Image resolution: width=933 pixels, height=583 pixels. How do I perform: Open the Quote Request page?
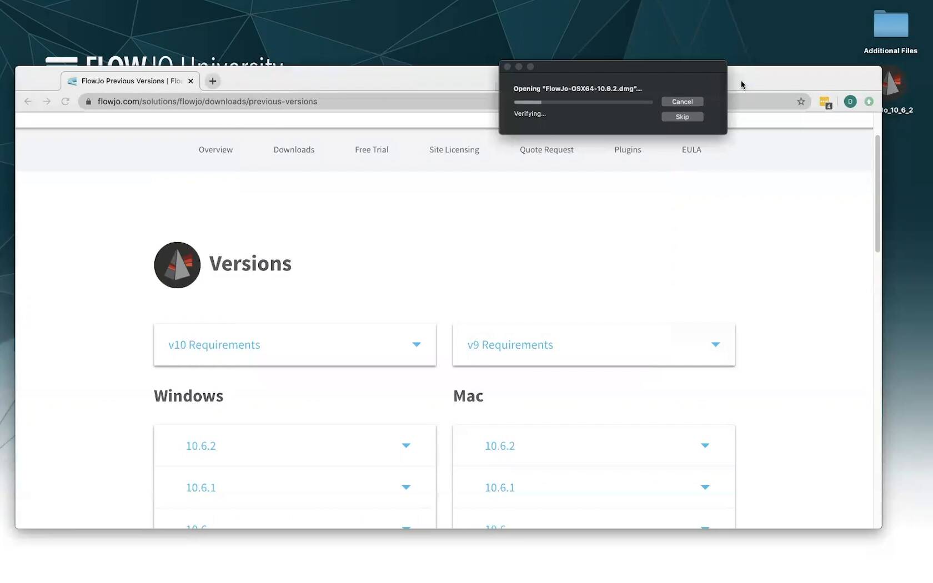pyautogui.click(x=546, y=150)
